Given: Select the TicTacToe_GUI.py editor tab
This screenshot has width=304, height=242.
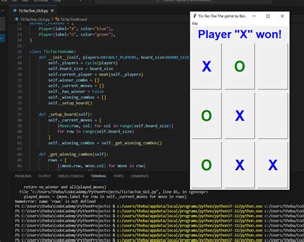Looking at the screenshot, I should (33, 10).
